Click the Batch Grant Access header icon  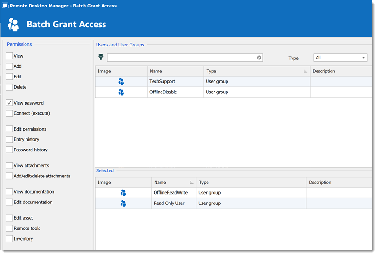(13, 24)
